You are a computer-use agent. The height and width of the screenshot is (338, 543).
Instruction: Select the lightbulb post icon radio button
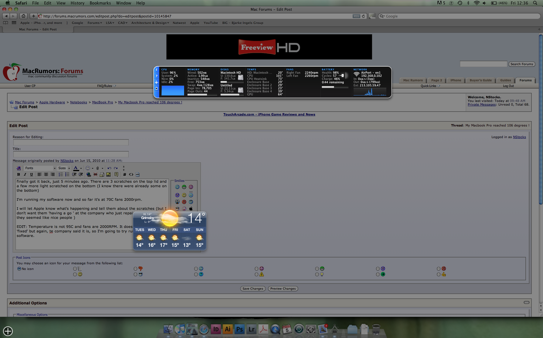317,274
